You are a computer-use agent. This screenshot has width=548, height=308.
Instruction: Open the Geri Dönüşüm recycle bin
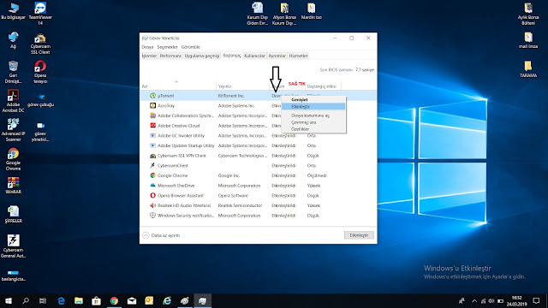14,72
